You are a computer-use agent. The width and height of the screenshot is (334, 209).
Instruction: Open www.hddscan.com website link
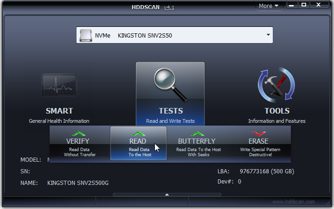(294, 202)
